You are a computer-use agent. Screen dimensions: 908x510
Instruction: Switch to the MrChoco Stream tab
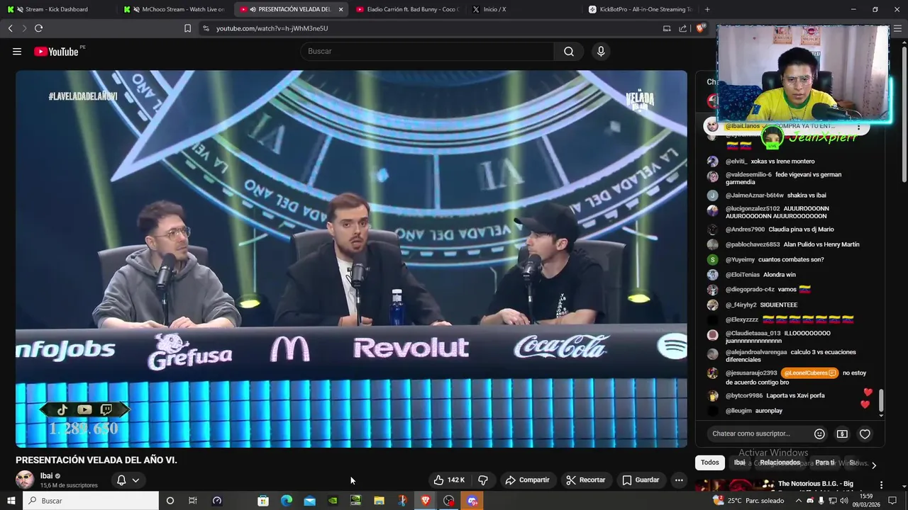click(x=174, y=9)
